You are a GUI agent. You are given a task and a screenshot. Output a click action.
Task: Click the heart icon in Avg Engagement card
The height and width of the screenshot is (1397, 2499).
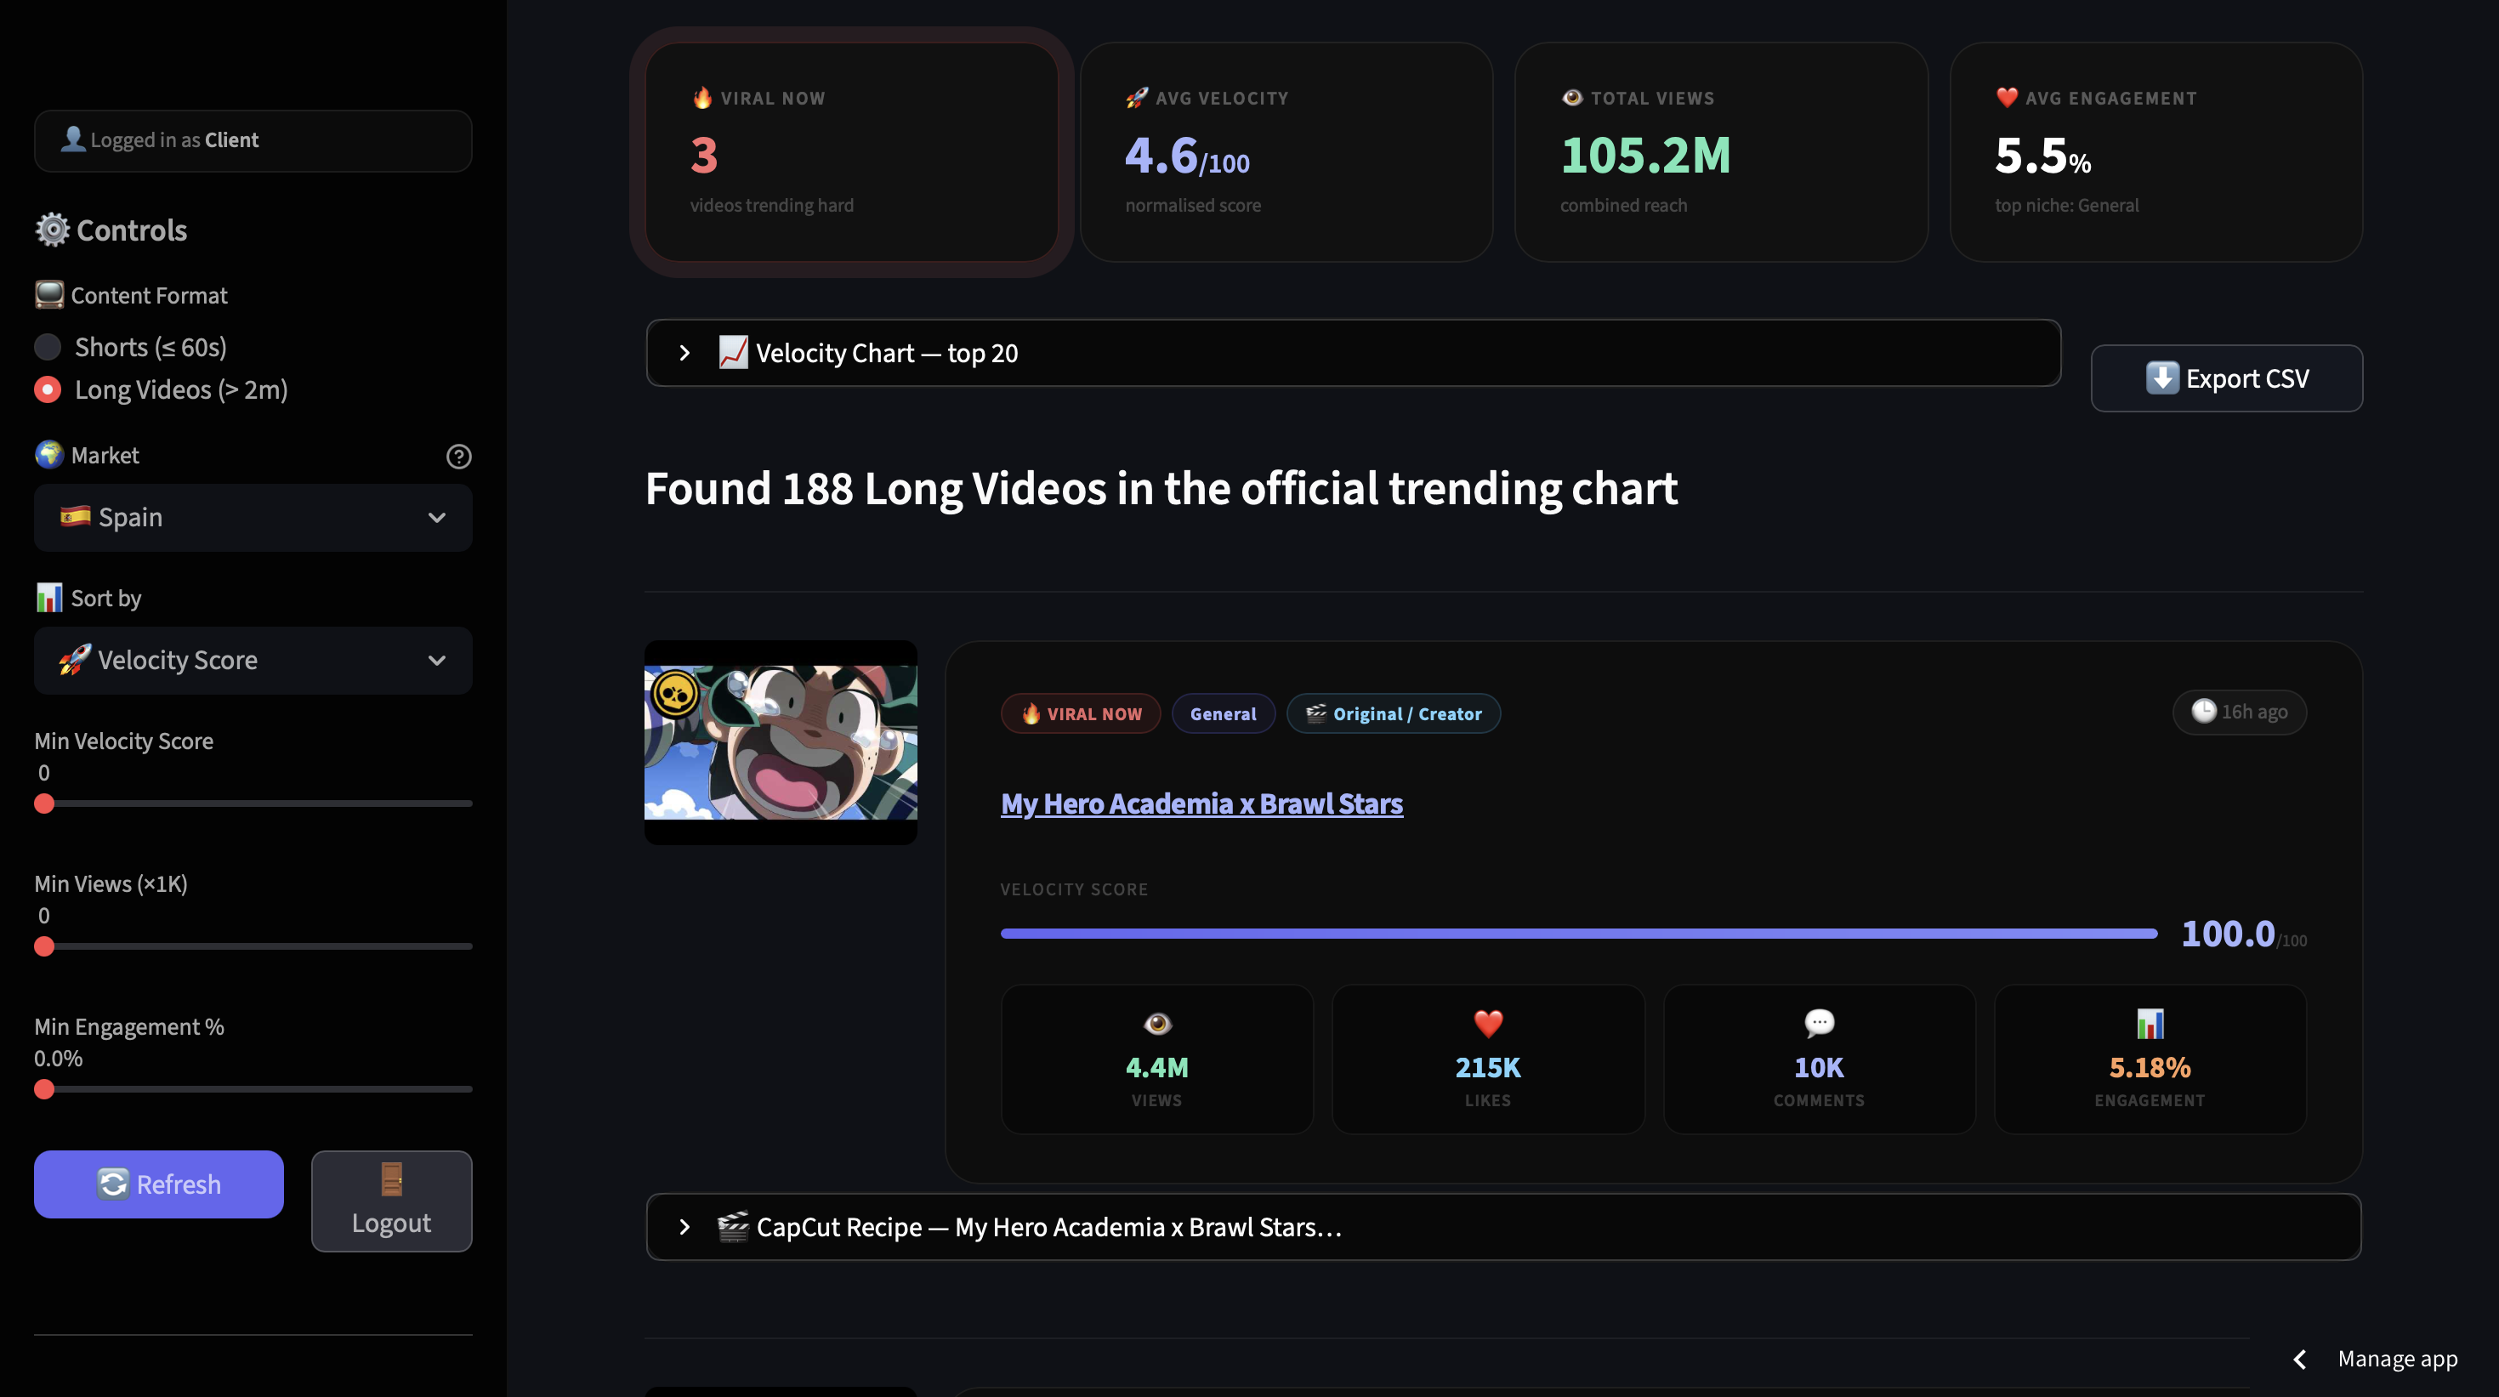(x=2006, y=98)
